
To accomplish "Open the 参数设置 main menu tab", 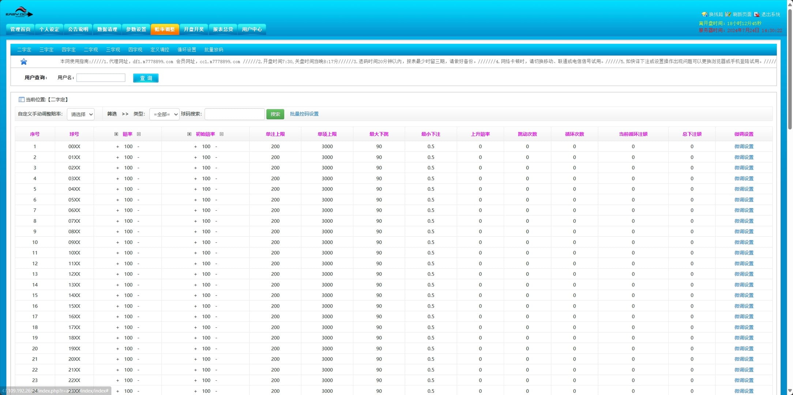I will (136, 29).
